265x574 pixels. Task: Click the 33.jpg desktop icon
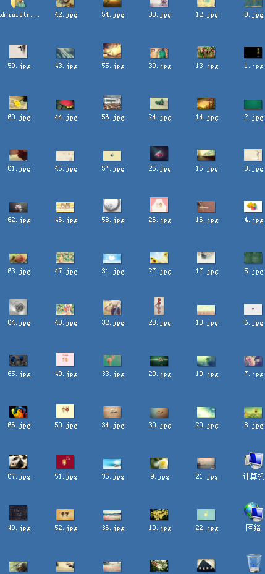[112, 361]
